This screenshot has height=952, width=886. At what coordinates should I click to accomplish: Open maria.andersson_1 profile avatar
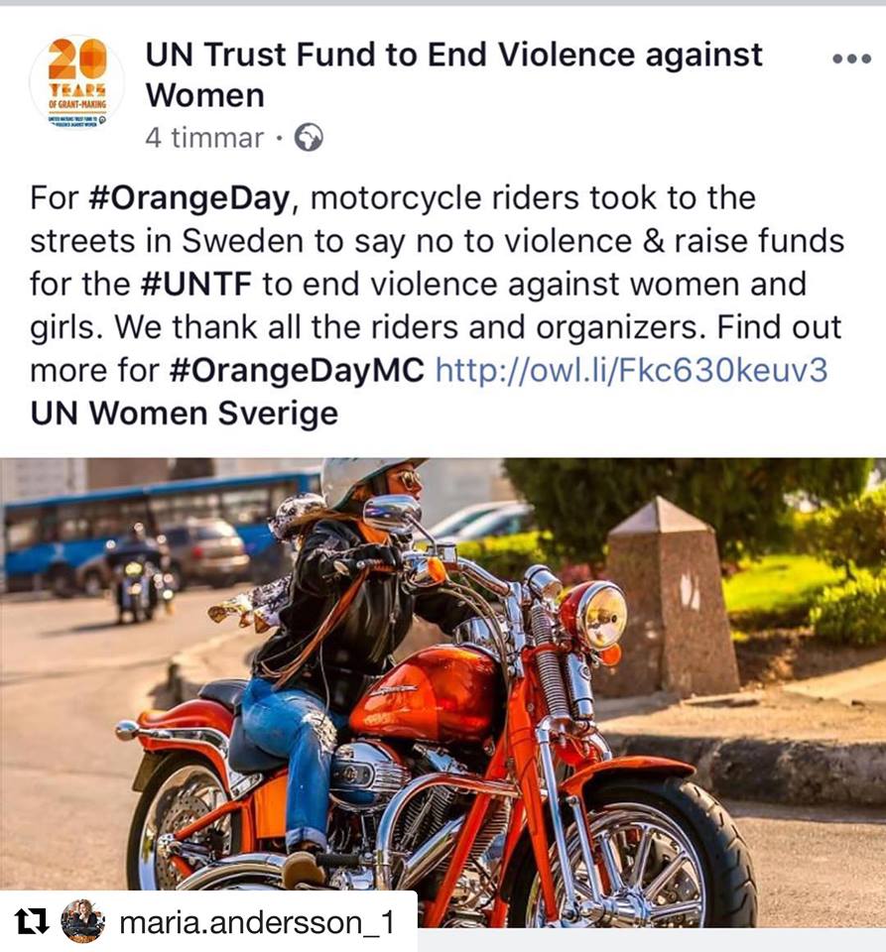83,921
